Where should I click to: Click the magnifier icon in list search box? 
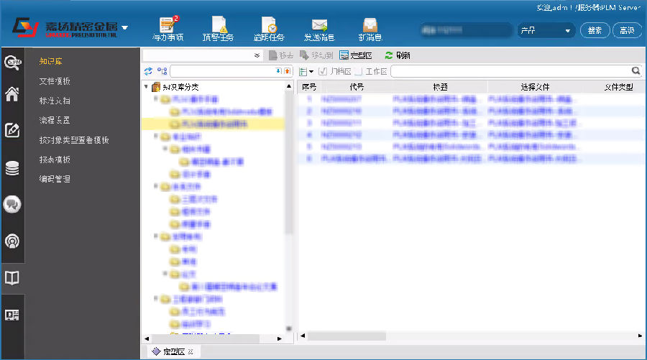pos(635,71)
